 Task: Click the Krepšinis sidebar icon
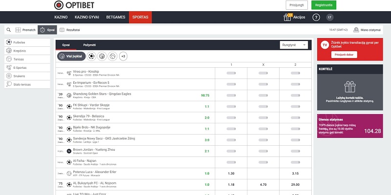point(9,51)
